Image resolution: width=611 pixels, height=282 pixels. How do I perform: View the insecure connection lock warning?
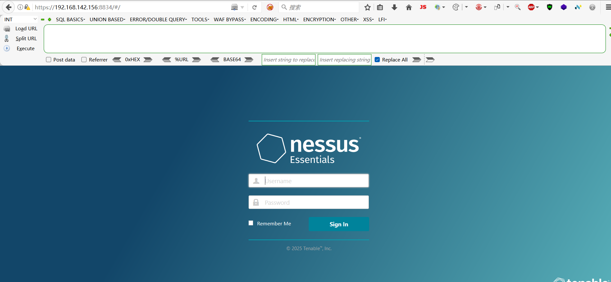(27, 7)
